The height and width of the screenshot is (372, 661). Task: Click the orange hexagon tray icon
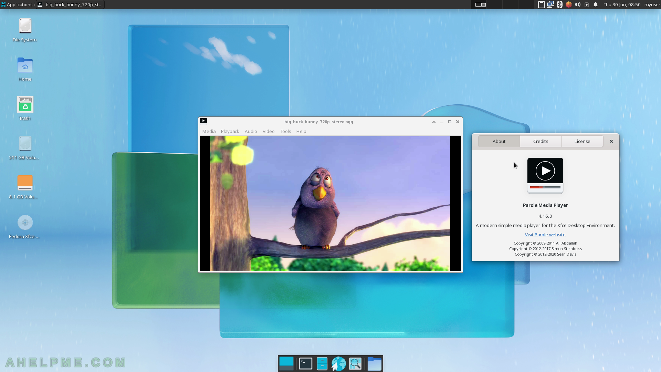[569, 4]
